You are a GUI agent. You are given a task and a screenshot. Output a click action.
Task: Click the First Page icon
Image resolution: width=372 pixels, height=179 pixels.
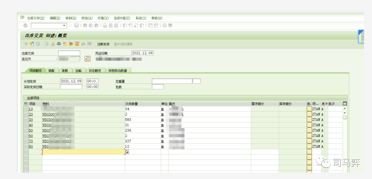[125, 26]
